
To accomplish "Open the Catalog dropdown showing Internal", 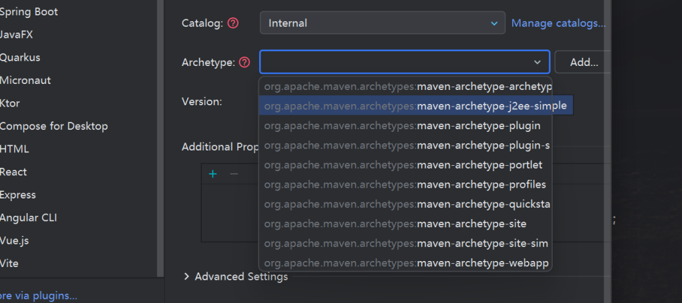I will [382, 23].
